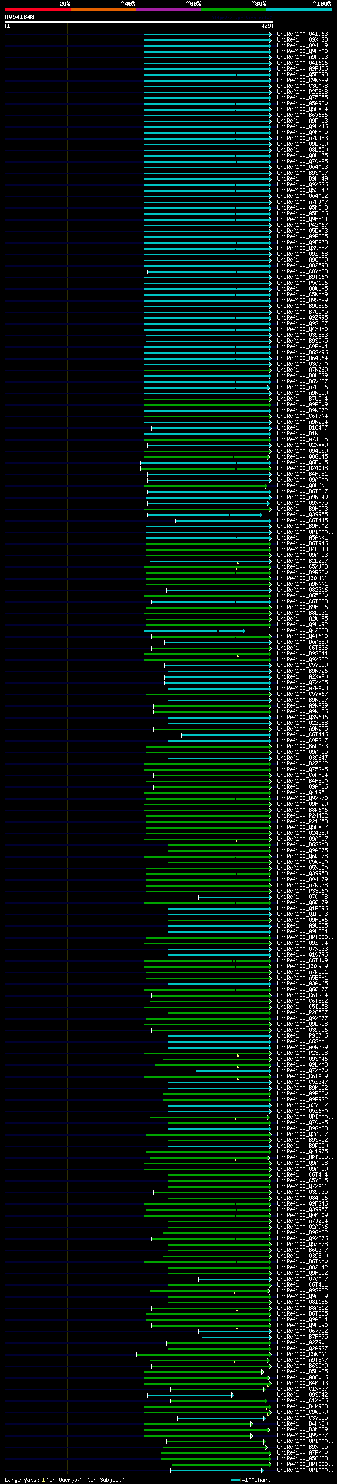337x1484 pixels.
Task: Click the query end position 429
Action: [265, 26]
